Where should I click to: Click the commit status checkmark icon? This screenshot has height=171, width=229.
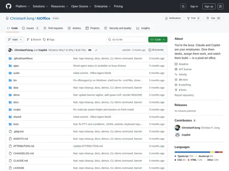(x=96, y=50)
